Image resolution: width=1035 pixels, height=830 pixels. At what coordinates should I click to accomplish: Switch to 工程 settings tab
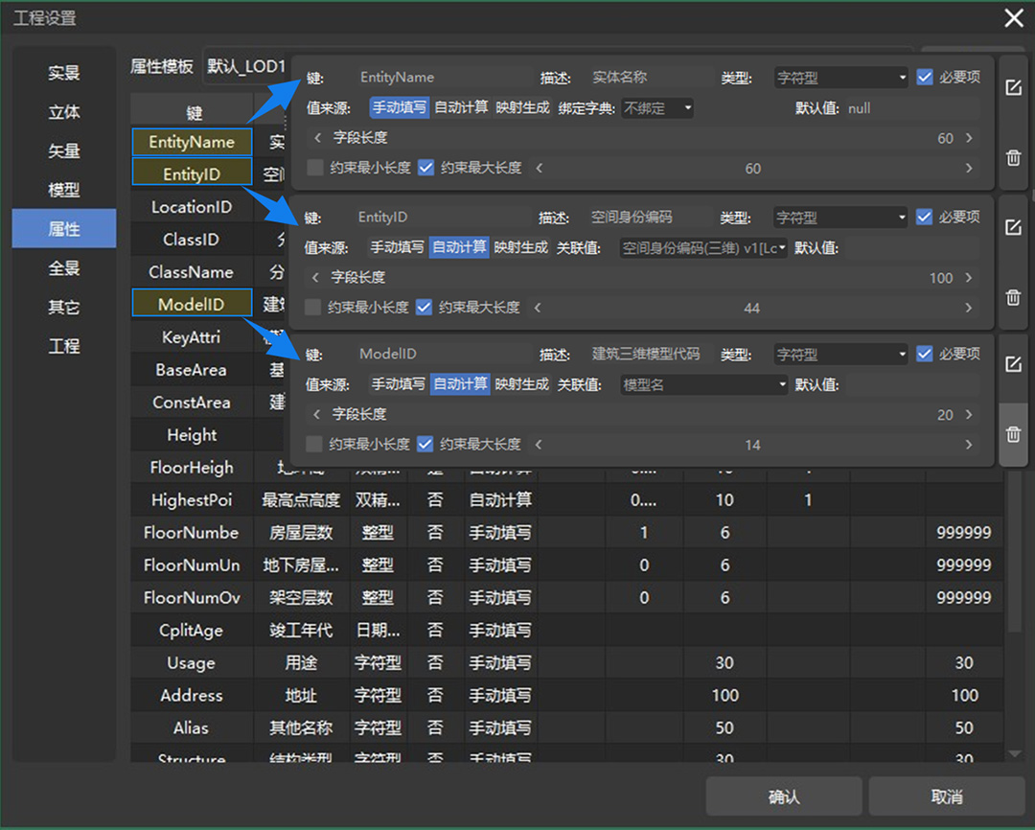(x=64, y=345)
